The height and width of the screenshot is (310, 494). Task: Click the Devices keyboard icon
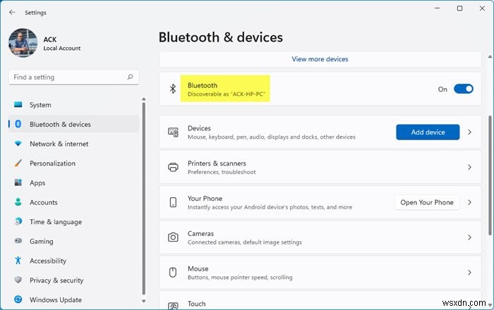(173, 132)
